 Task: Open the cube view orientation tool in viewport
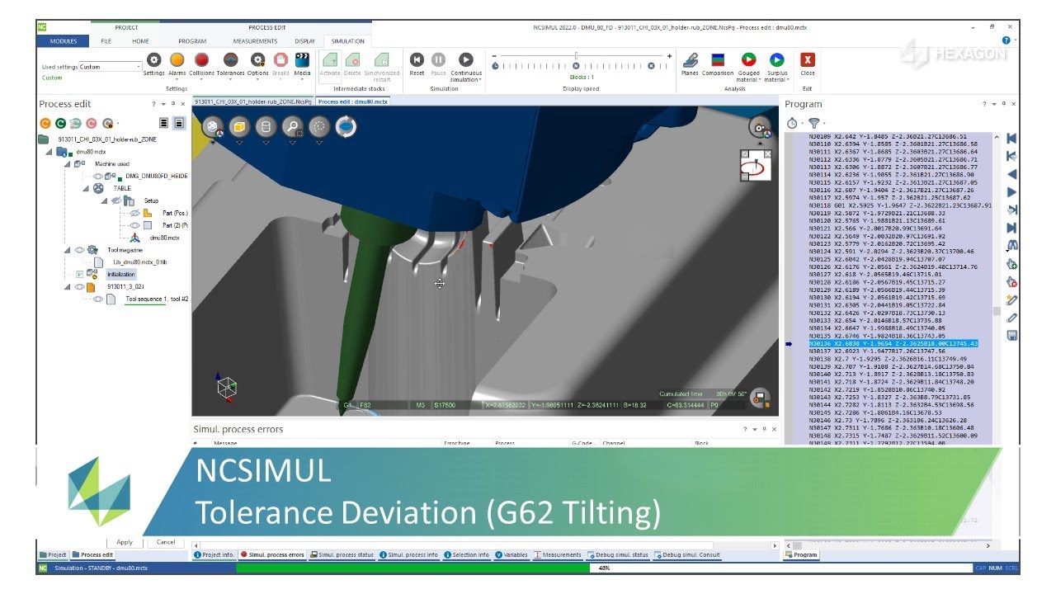pos(239,126)
